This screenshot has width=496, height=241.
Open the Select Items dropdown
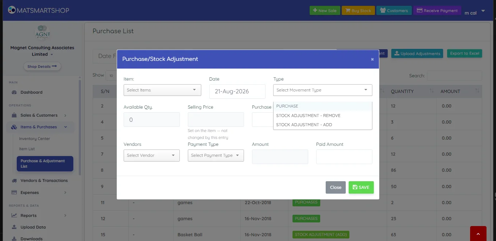pyautogui.click(x=162, y=90)
